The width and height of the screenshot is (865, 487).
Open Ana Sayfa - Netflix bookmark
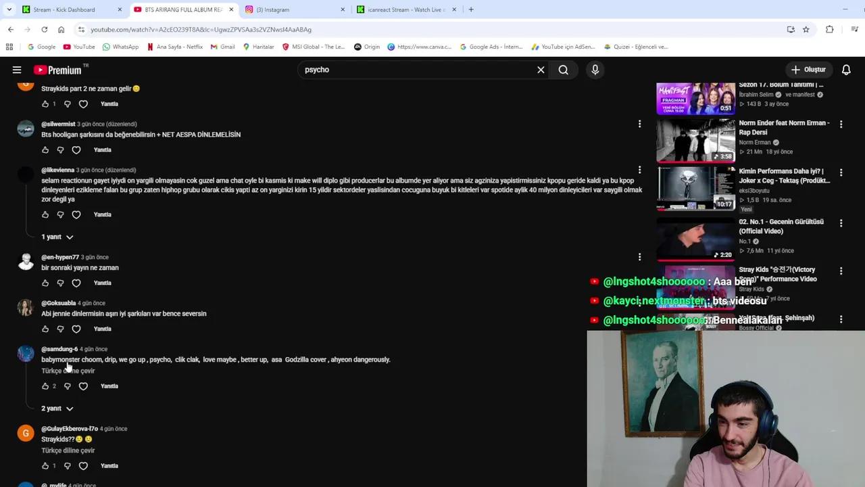click(174, 47)
